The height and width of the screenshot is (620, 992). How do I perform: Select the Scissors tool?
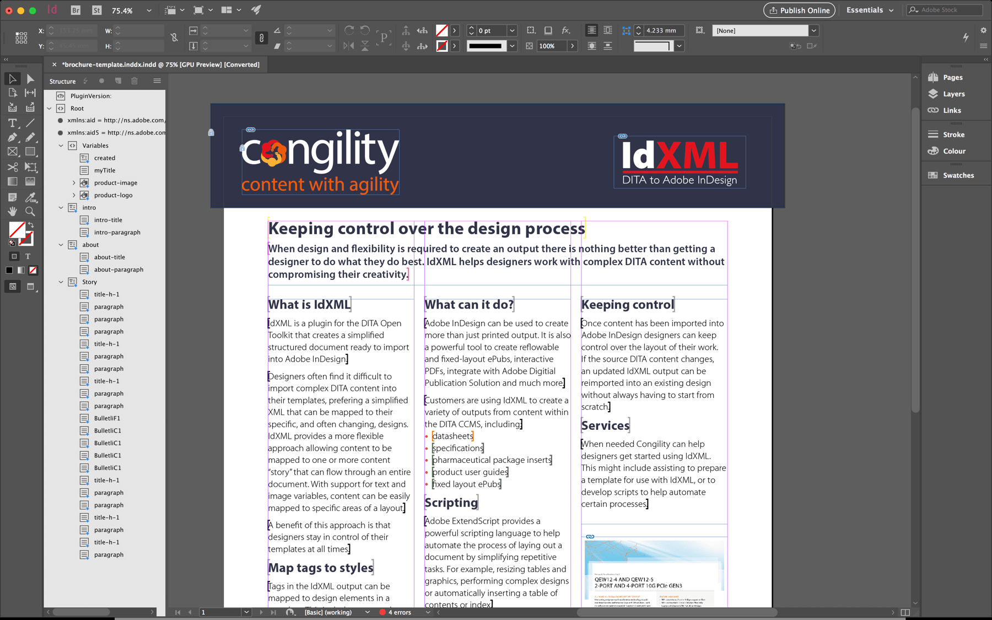click(13, 166)
